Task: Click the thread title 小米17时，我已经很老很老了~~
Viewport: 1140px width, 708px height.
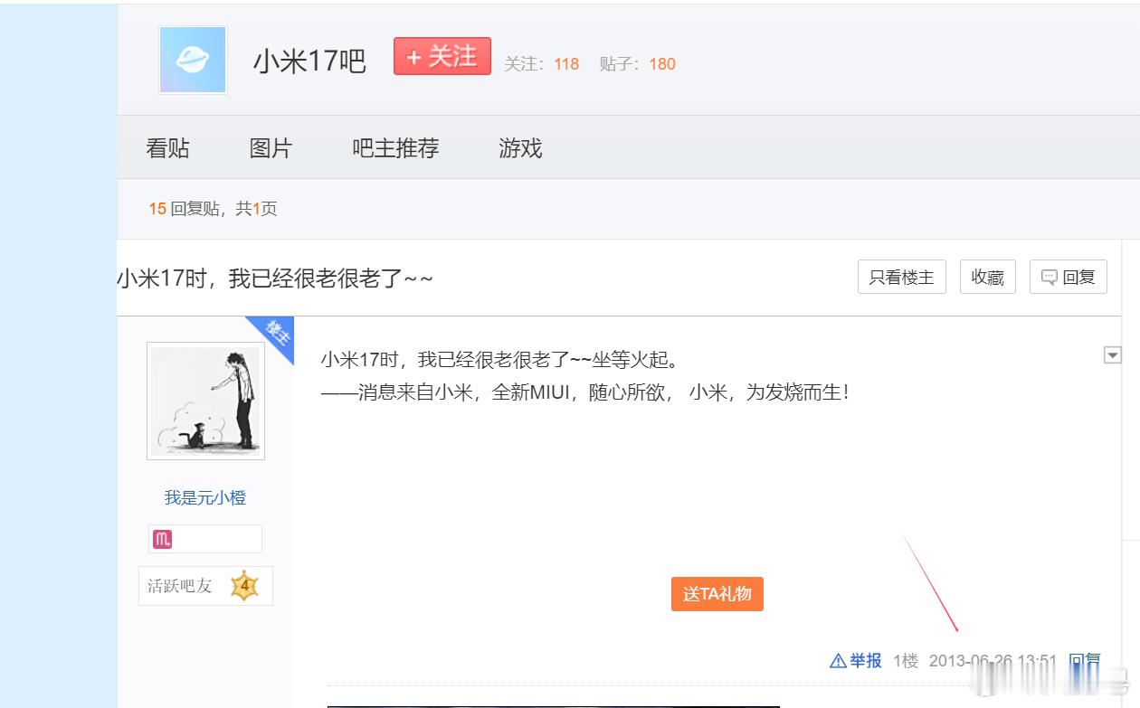Action: (x=275, y=278)
